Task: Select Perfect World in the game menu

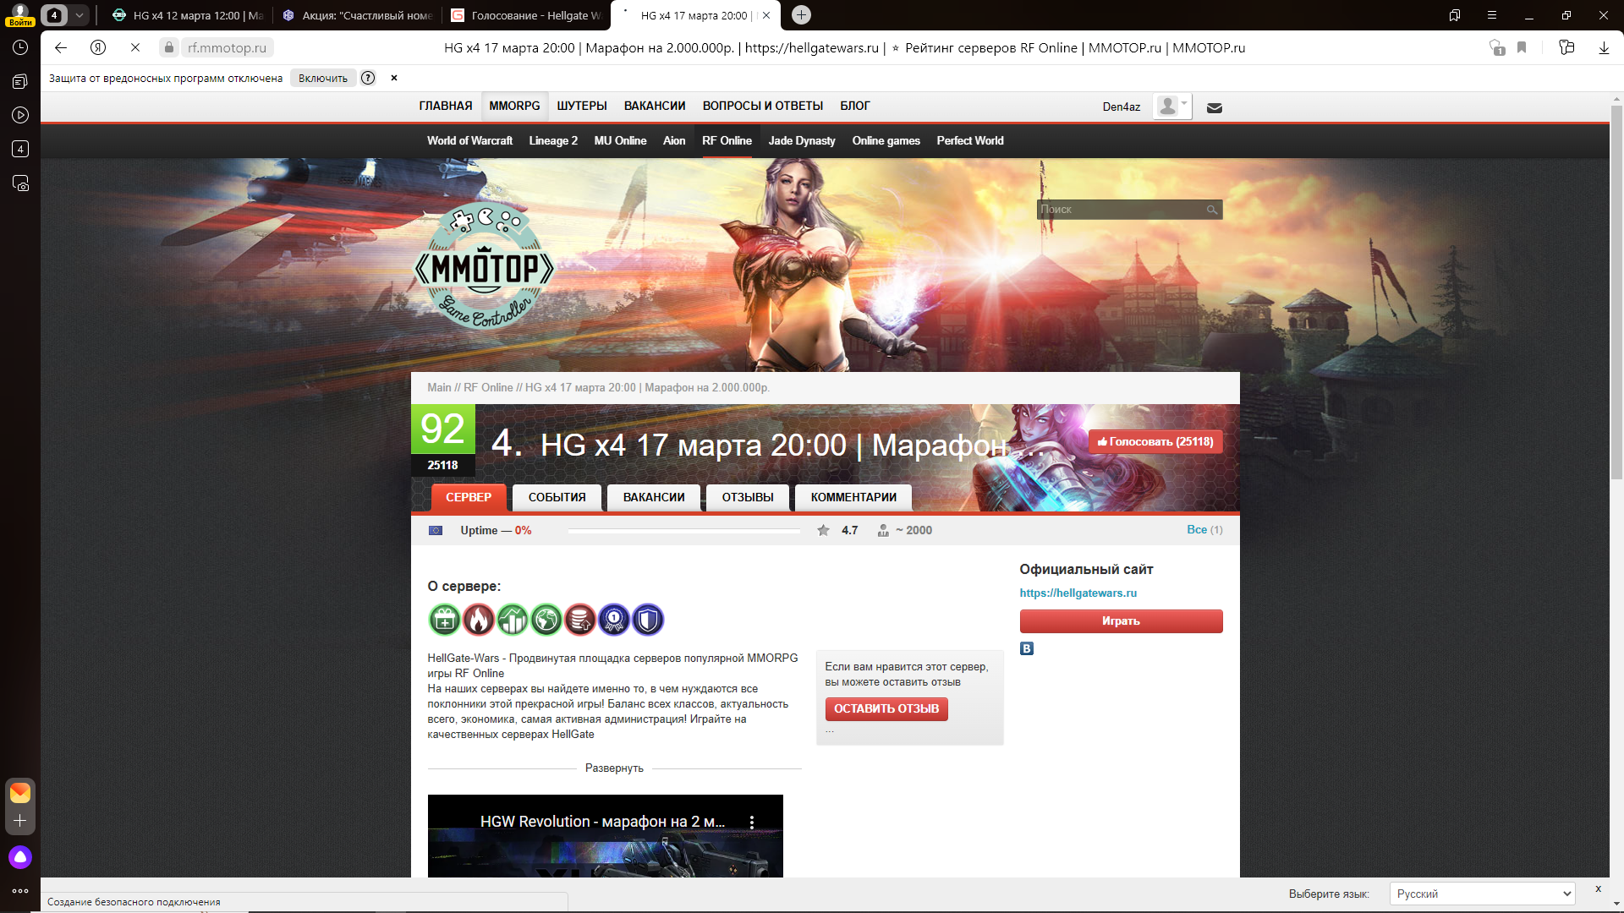Action: (970, 141)
